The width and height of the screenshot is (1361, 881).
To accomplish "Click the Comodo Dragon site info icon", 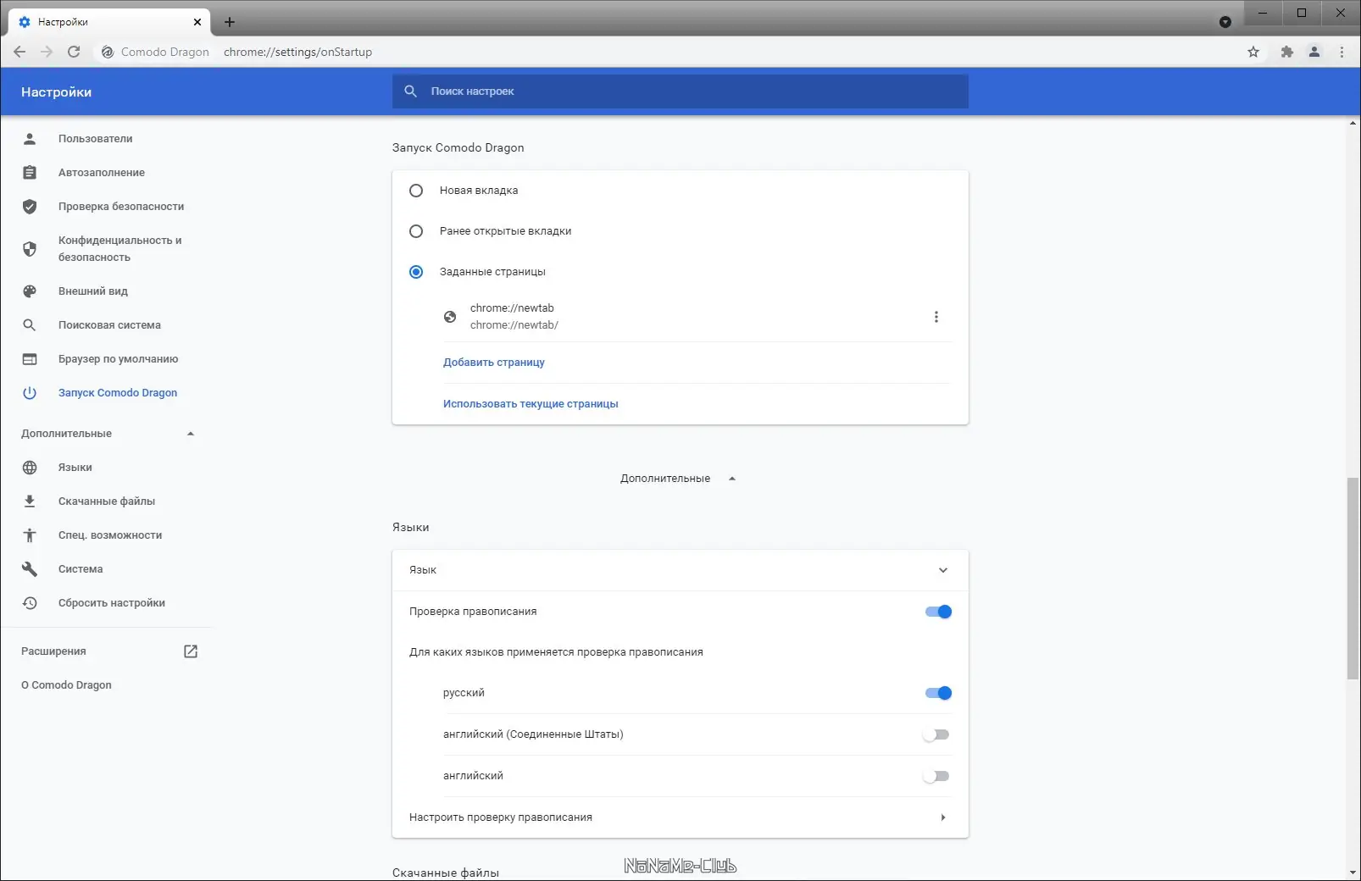I will pyautogui.click(x=108, y=52).
